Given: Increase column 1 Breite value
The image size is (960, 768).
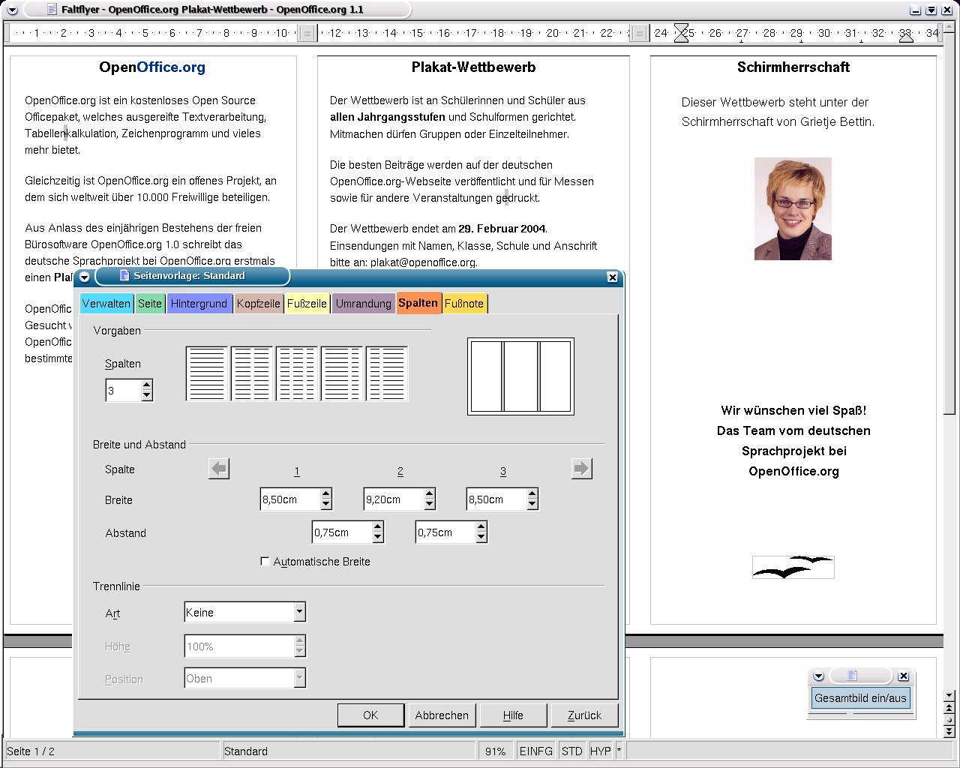Looking at the screenshot, I should click(326, 494).
